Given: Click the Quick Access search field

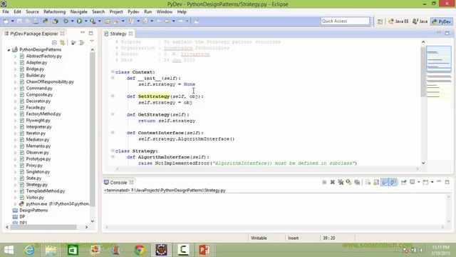Looking at the screenshot, I should 345,21.
